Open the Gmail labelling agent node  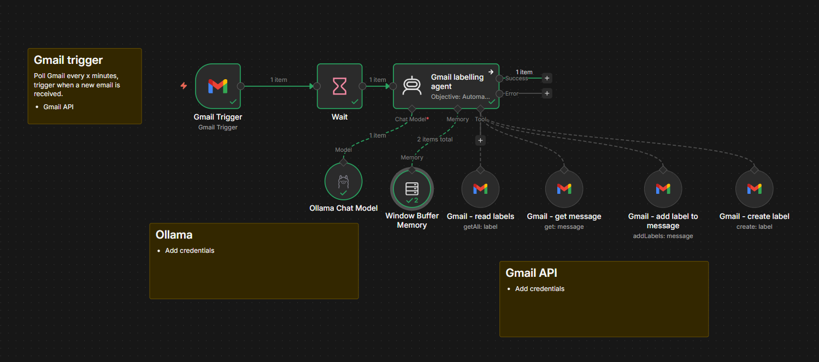(x=446, y=86)
